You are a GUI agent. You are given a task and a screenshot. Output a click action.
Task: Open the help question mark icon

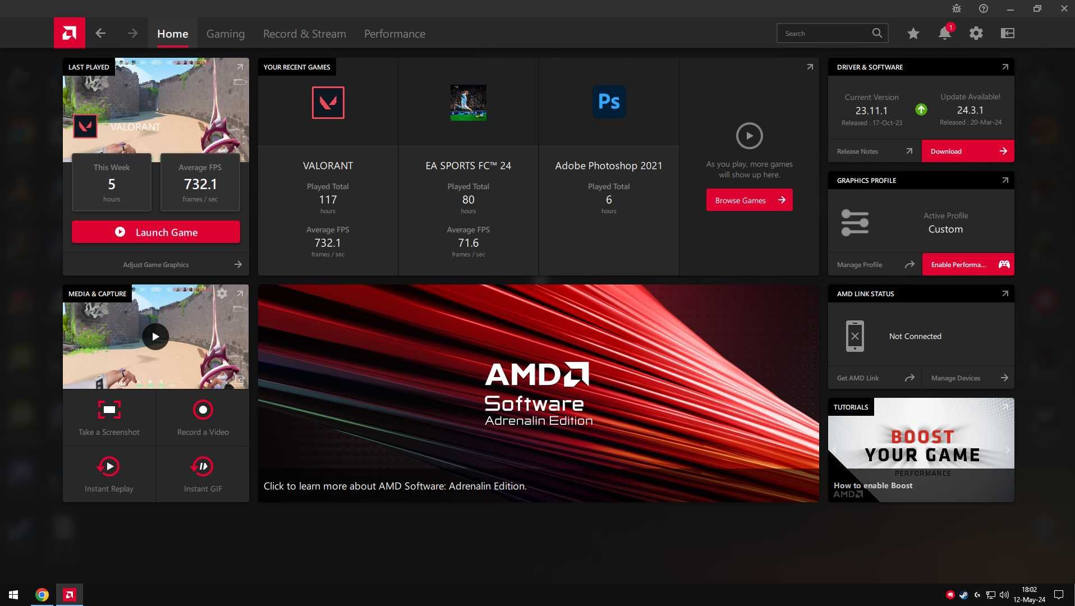click(984, 8)
